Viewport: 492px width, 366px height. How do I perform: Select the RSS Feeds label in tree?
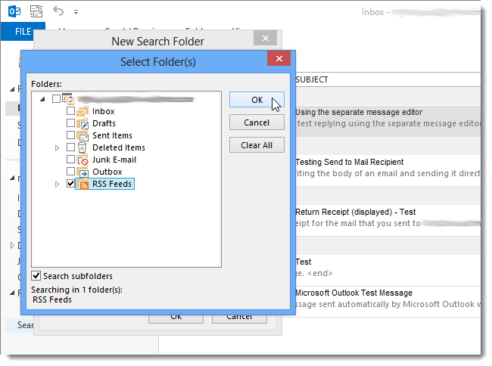(112, 184)
